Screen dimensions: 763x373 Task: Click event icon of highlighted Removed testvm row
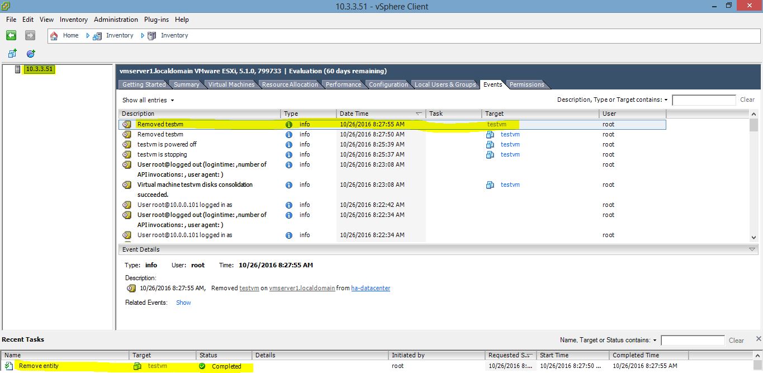click(127, 124)
